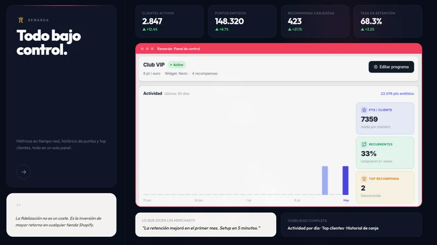The width and height of the screenshot is (437, 245).
Task: Click the Todo bajo control headline
Action: (x=49, y=43)
